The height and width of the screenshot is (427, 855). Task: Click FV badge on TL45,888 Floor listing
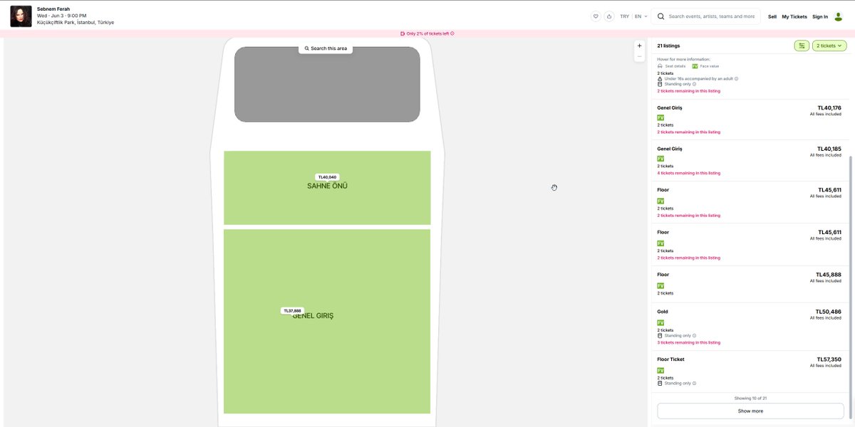[x=660, y=285]
